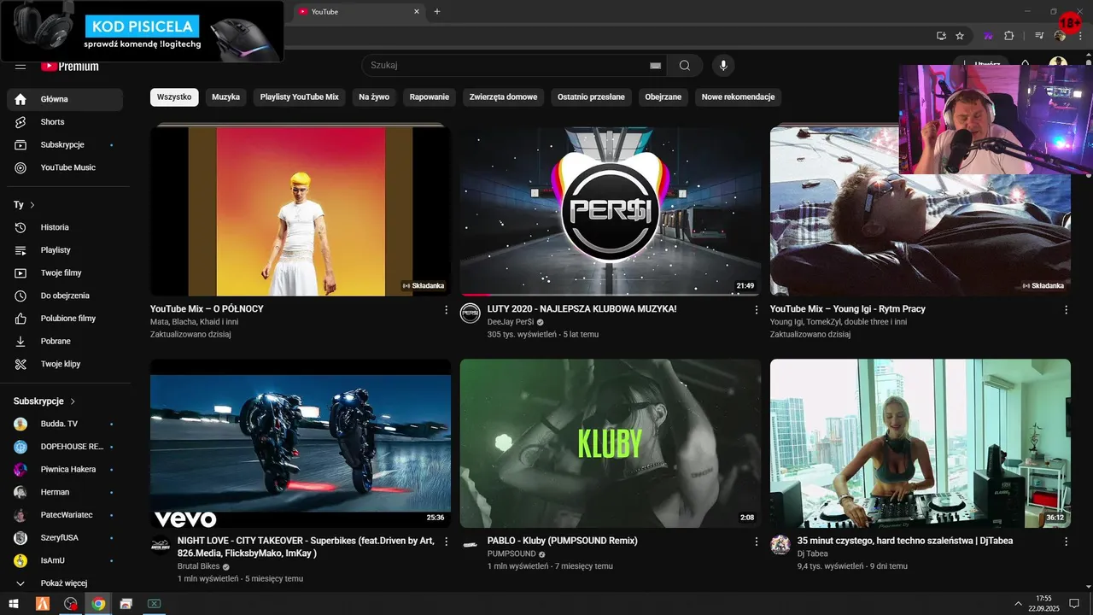Open Do obejrzenia watch later list
The height and width of the screenshot is (615, 1093).
[65, 296]
